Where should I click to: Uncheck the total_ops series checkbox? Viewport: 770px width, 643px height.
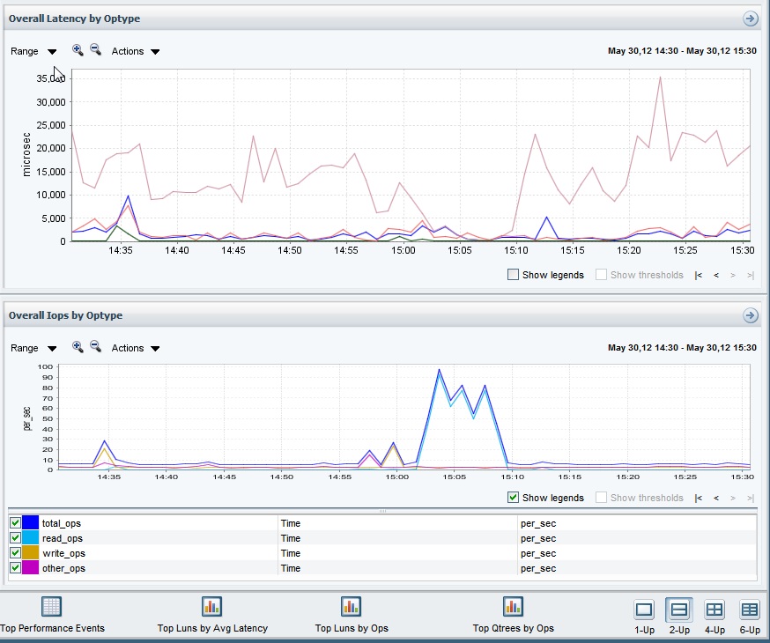(x=15, y=522)
